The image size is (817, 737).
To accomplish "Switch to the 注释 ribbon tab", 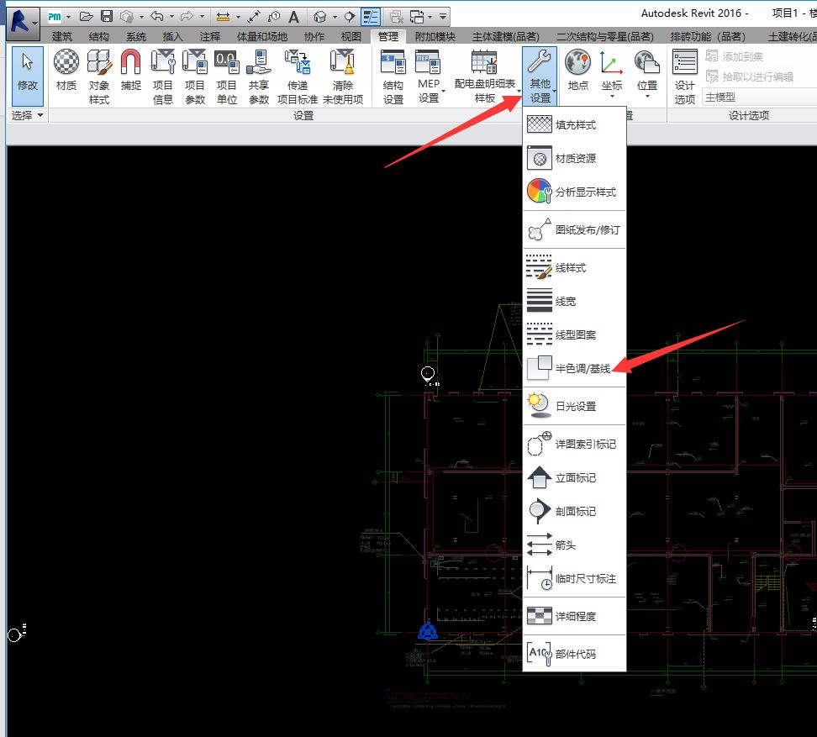I will point(210,36).
